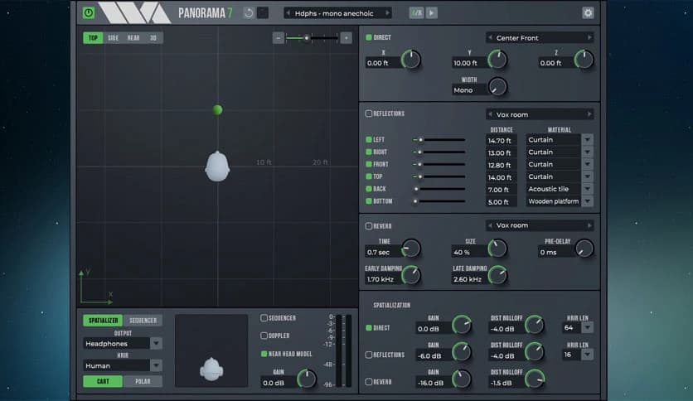Screen dimensions: 693x401
Task: Toggle the Left wall reflection
Action: (369, 139)
